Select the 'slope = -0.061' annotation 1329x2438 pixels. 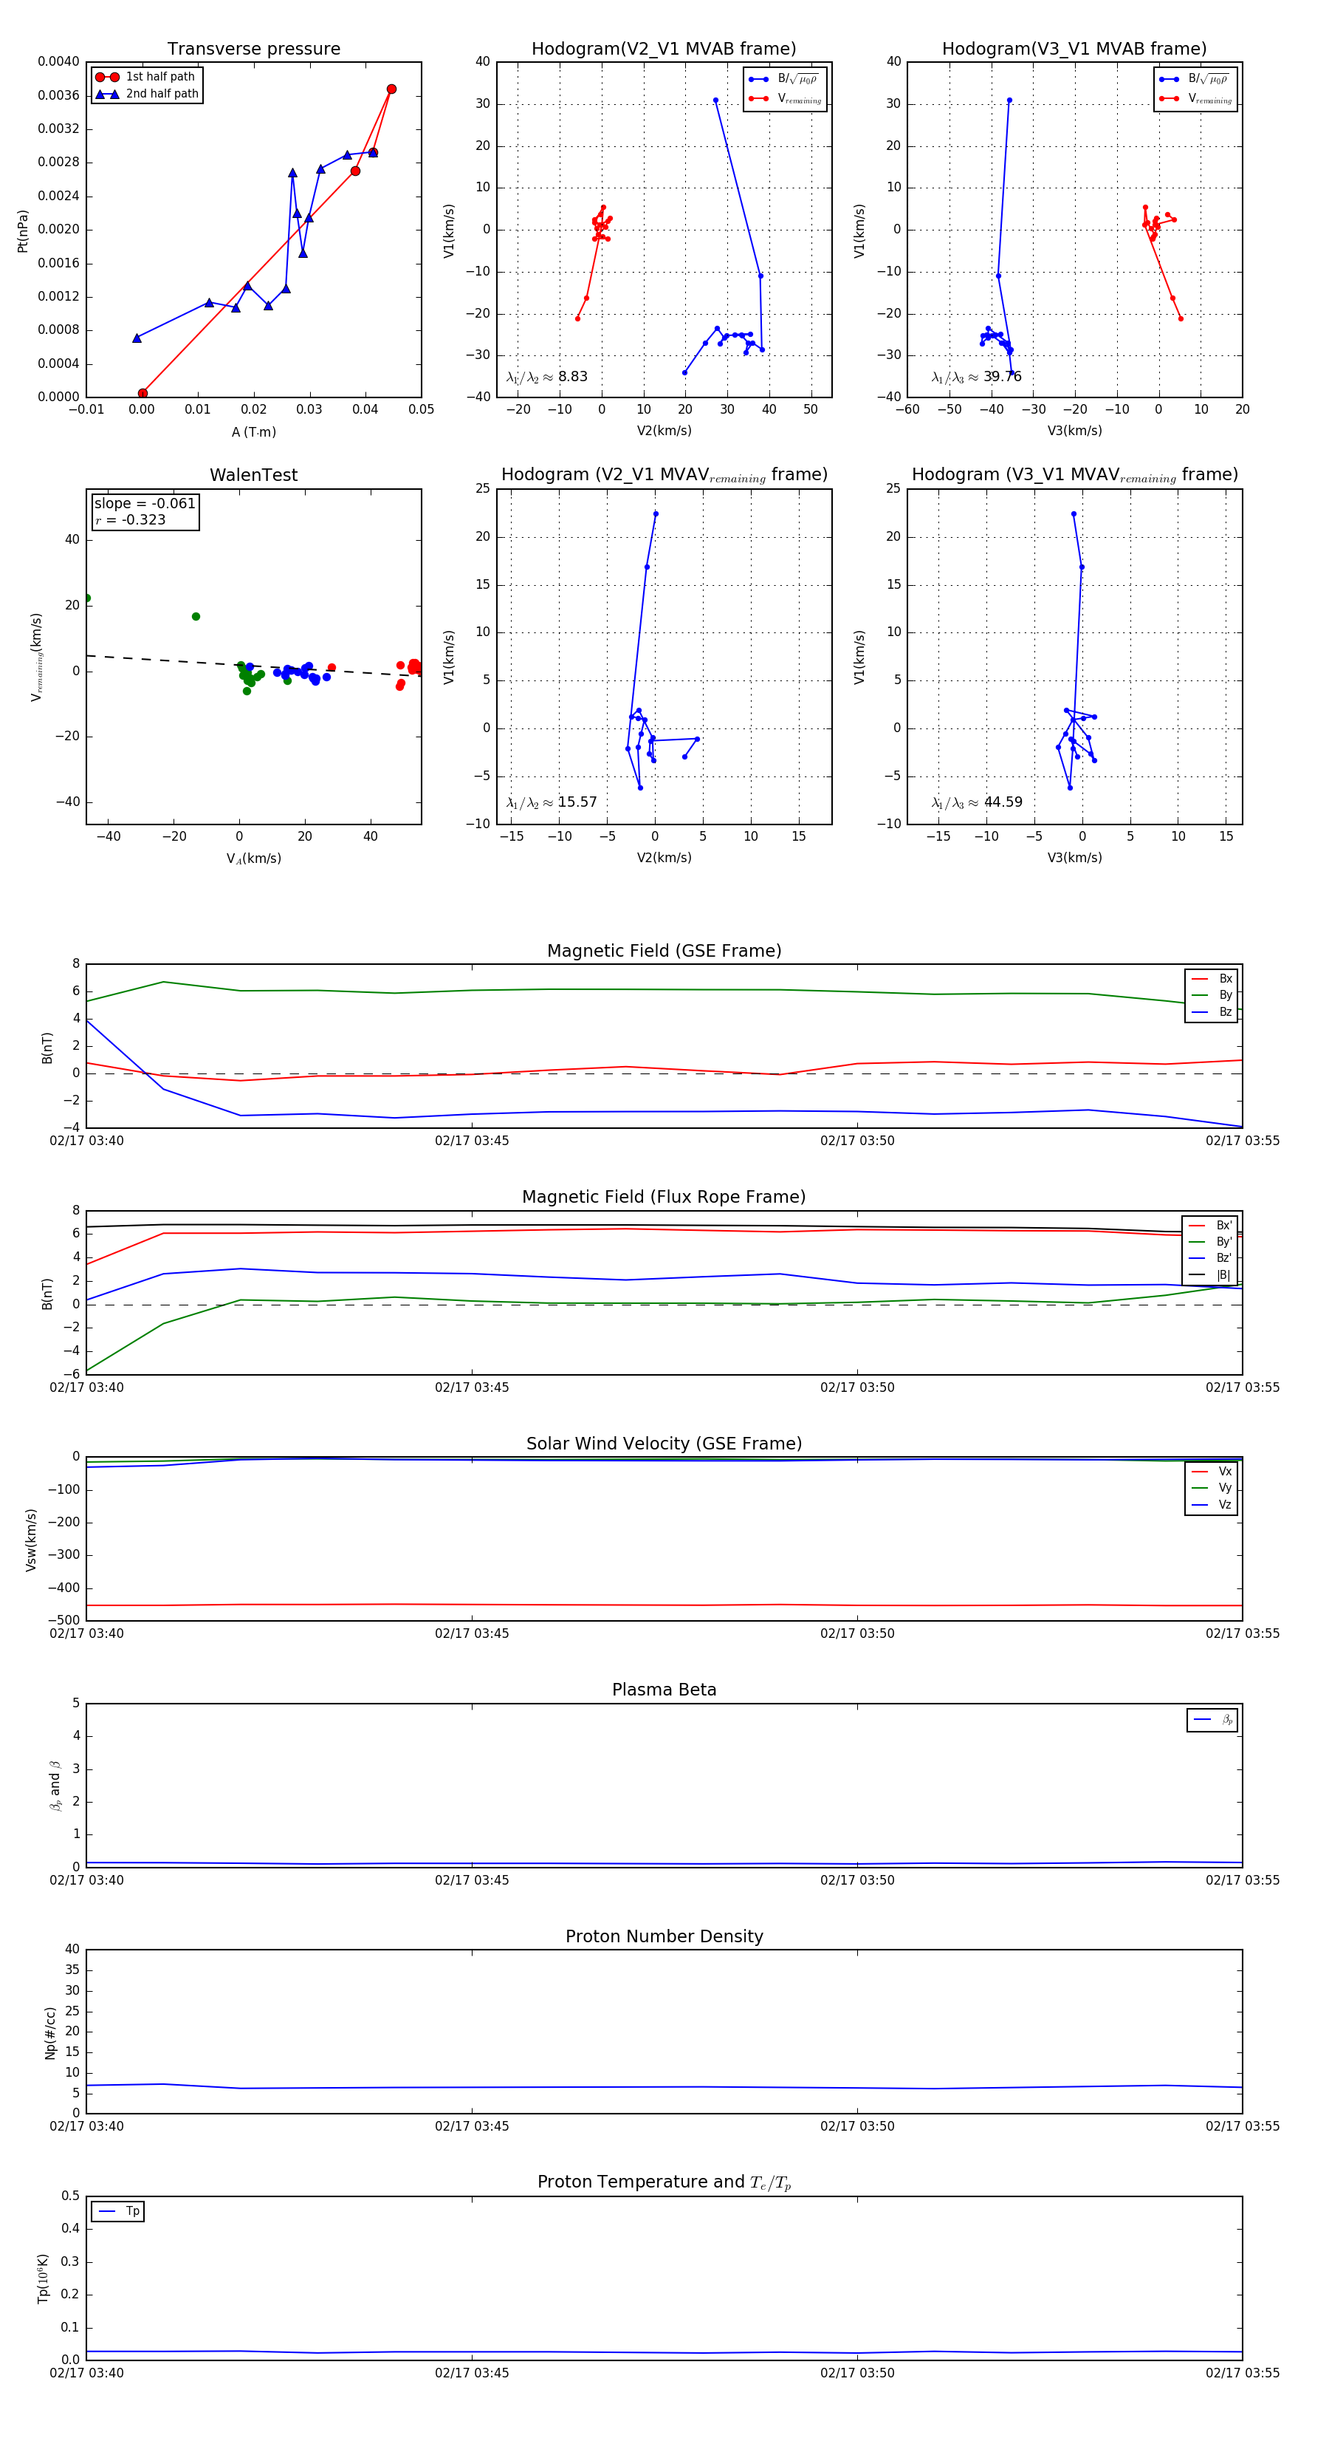[x=145, y=504]
